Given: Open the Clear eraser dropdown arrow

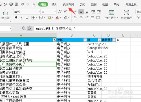Looking at the screenshot, I should pyautogui.click(x=69, y=18).
